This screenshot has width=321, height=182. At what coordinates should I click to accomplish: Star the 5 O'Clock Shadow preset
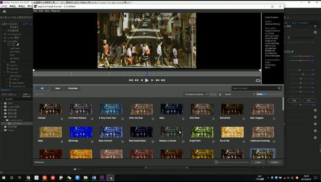coord(92,118)
